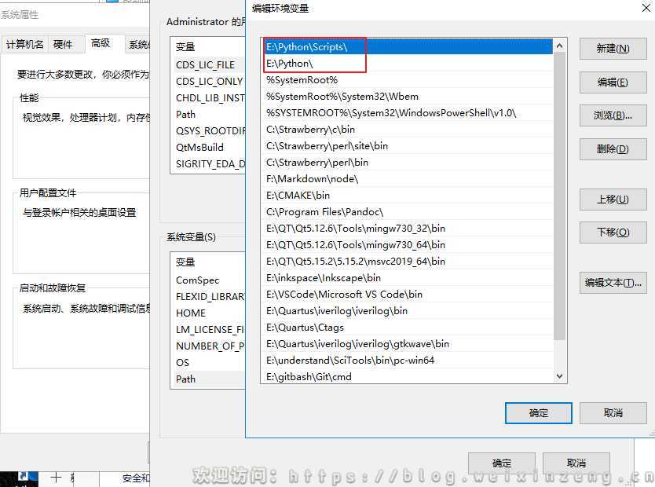Click the path list scroll-down arrow
Image resolution: width=655 pixels, height=487 pixels.
click(x=560, y=376)
